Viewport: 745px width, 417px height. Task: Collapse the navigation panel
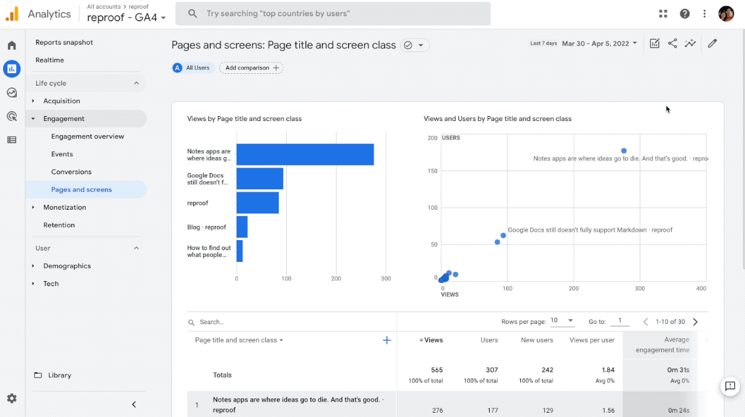pyautogui.click(x=133, y=405)
